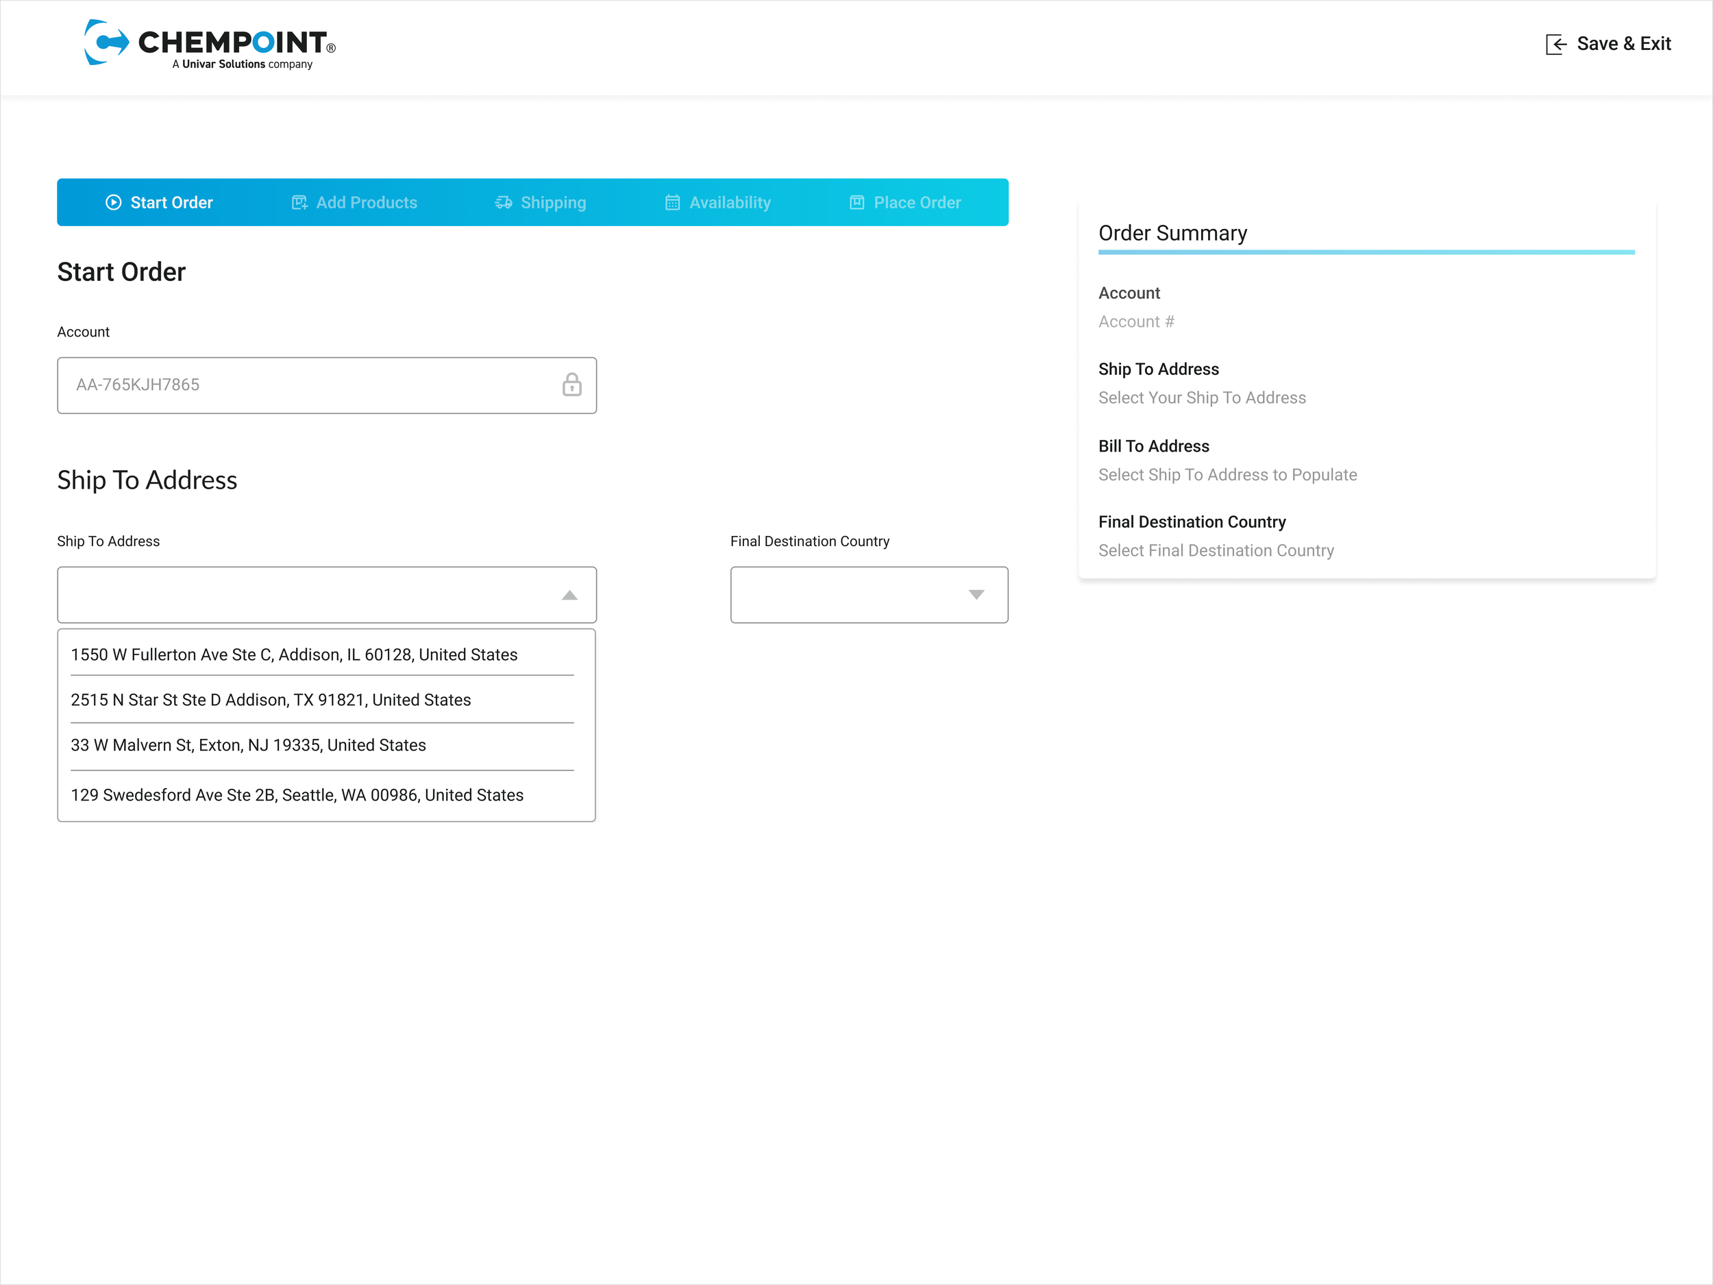Click 'Select Ship To Address to Populate' text

(x=1227, y=474)
